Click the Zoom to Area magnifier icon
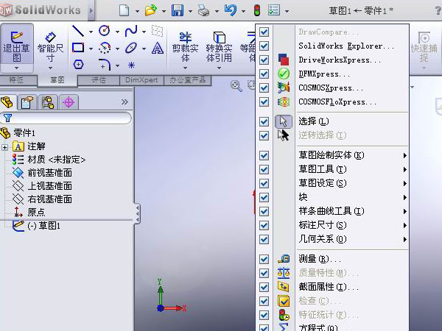This screenshot has width=442, height=331. pyautogui.click(x=236, y=85)
